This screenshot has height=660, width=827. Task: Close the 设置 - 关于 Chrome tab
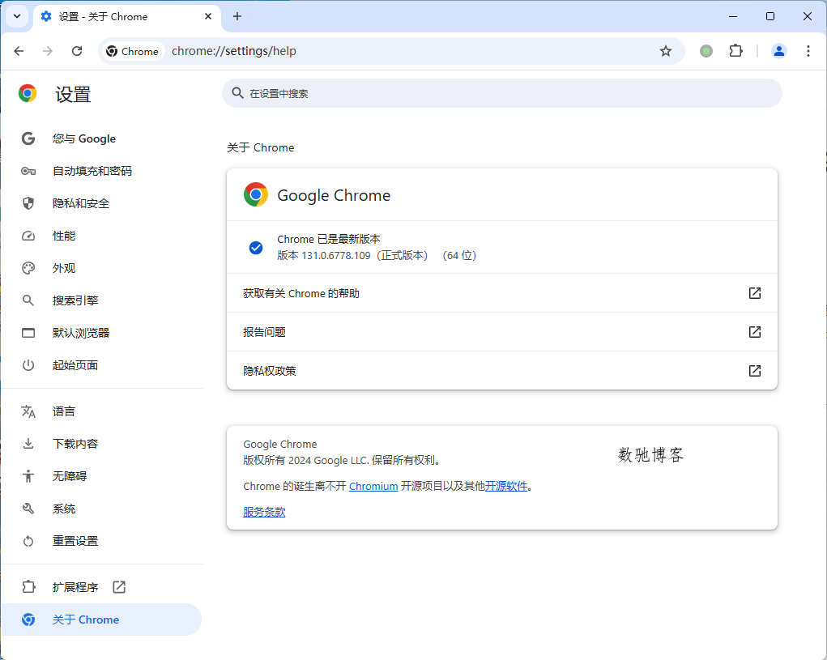208,16
